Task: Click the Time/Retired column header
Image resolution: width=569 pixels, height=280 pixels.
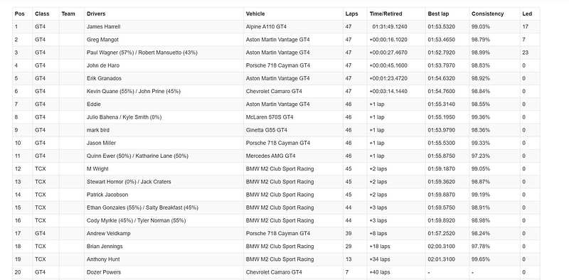Action: [x=385, y=14]
